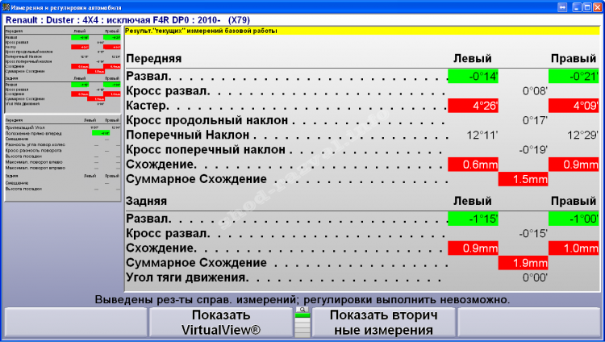The image size is (605, 342).
Task: Click the Схождение label under Передняя
Action: [161, 165]
